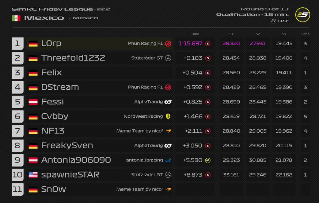Click the soft tyre icon for L0rp
This screenshot has width=319, height=203.
tap(208, 43)
